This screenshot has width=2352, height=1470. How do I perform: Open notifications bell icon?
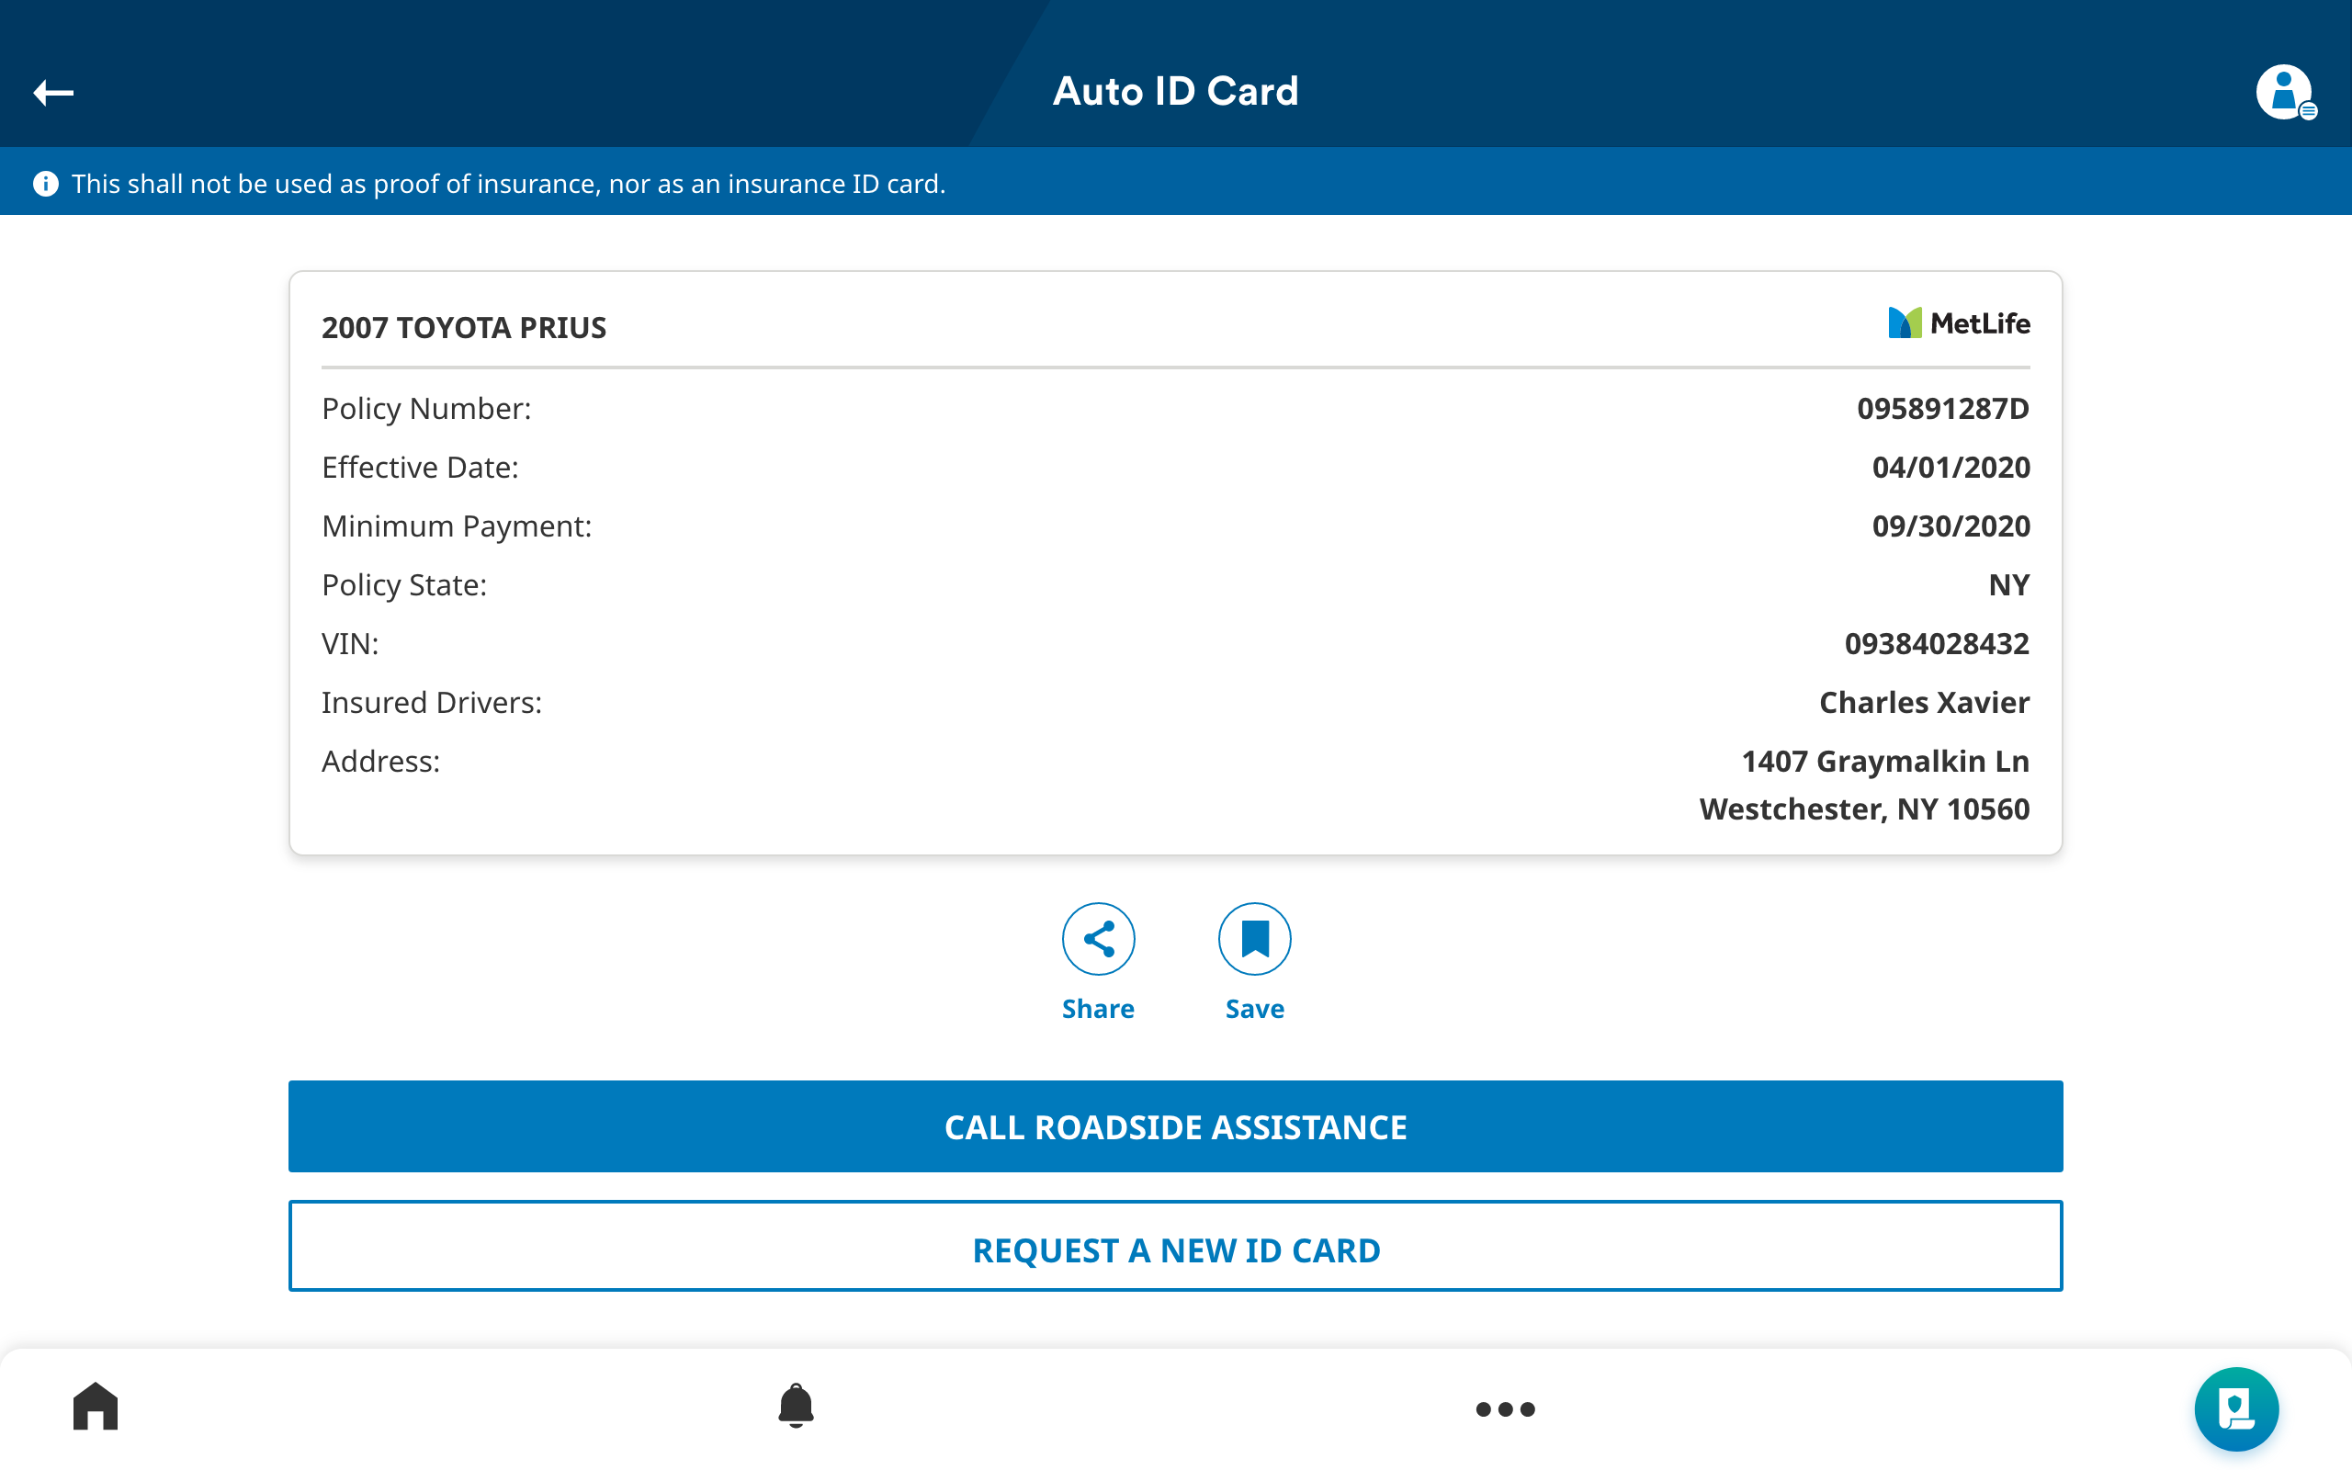click(x=796, y=1406)
